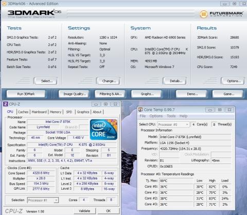Launch the Demo... button
Screen dimensions: 247x215
[191, 94]
